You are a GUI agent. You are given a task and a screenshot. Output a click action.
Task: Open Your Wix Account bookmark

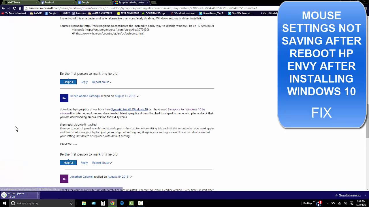[x=241, y=13]
